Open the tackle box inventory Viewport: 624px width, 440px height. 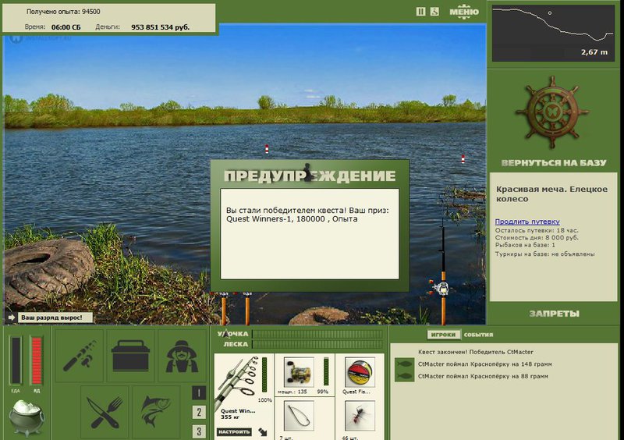coord(130,355)
